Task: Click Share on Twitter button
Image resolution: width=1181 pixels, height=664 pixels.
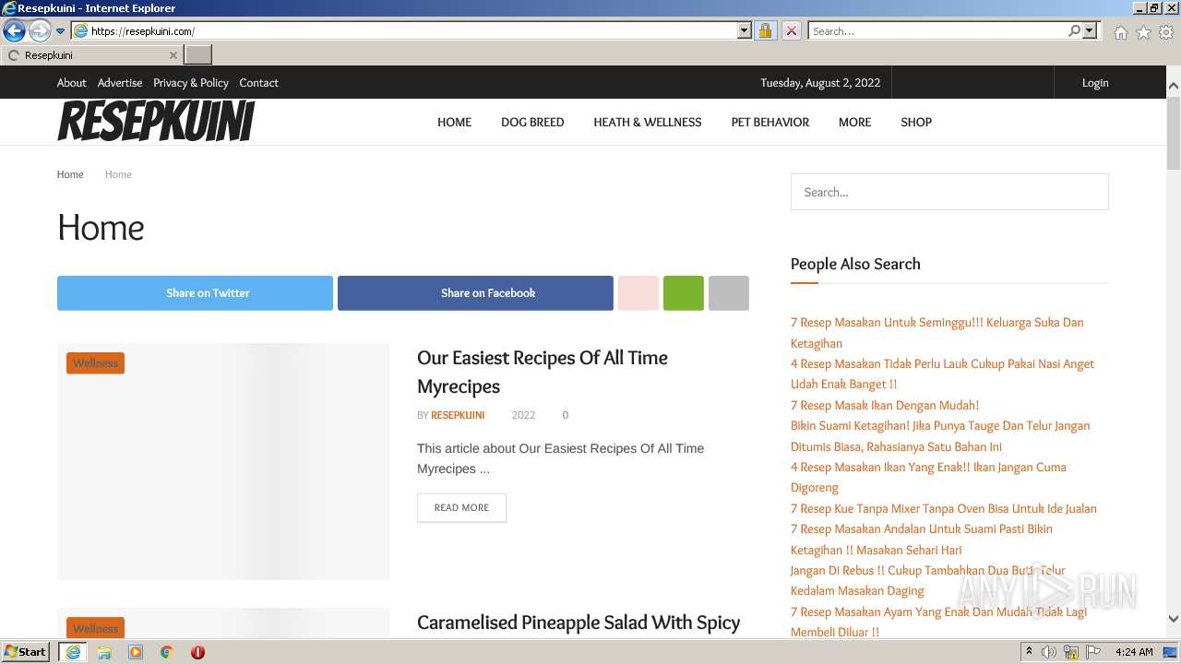Action: click(x=195, y=293)
